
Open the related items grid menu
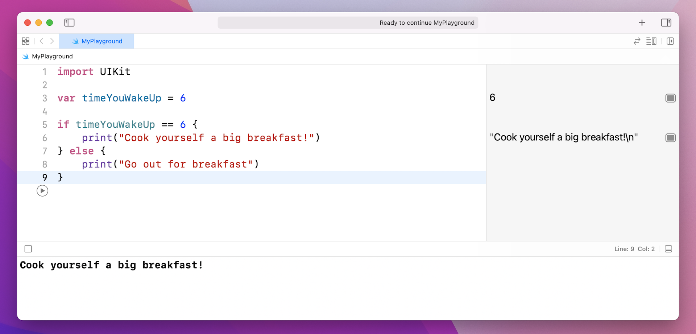(26, 41)
